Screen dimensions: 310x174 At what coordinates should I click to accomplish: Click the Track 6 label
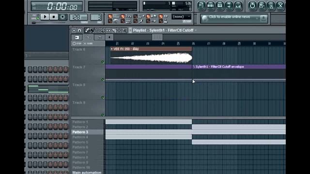78,49
